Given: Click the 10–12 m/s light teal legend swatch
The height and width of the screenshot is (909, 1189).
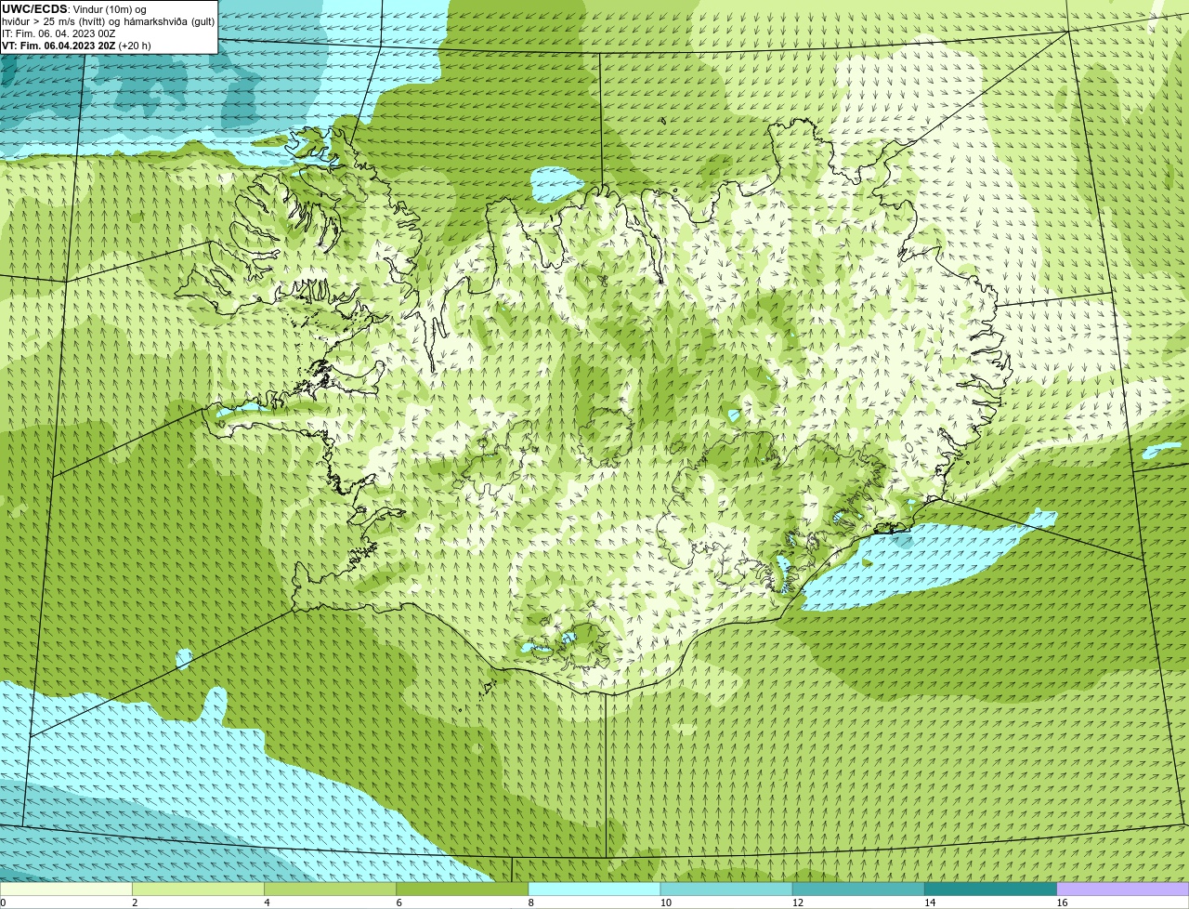Looking at the screenshot, I should [x=726, y=889].
